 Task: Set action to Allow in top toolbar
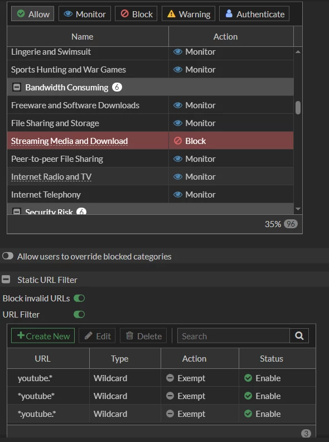(x=33, y=14)
